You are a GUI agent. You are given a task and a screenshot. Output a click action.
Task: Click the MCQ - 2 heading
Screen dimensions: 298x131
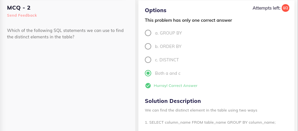point(19,8)
